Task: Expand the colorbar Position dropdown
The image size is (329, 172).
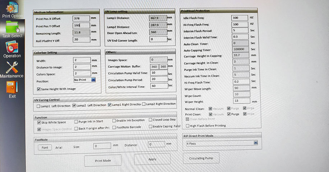Action: click(93, 80)
